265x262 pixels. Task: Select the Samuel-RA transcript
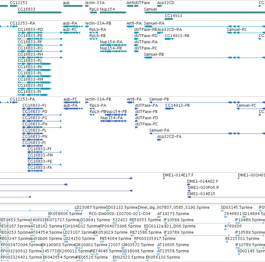(x=154, y=23)
